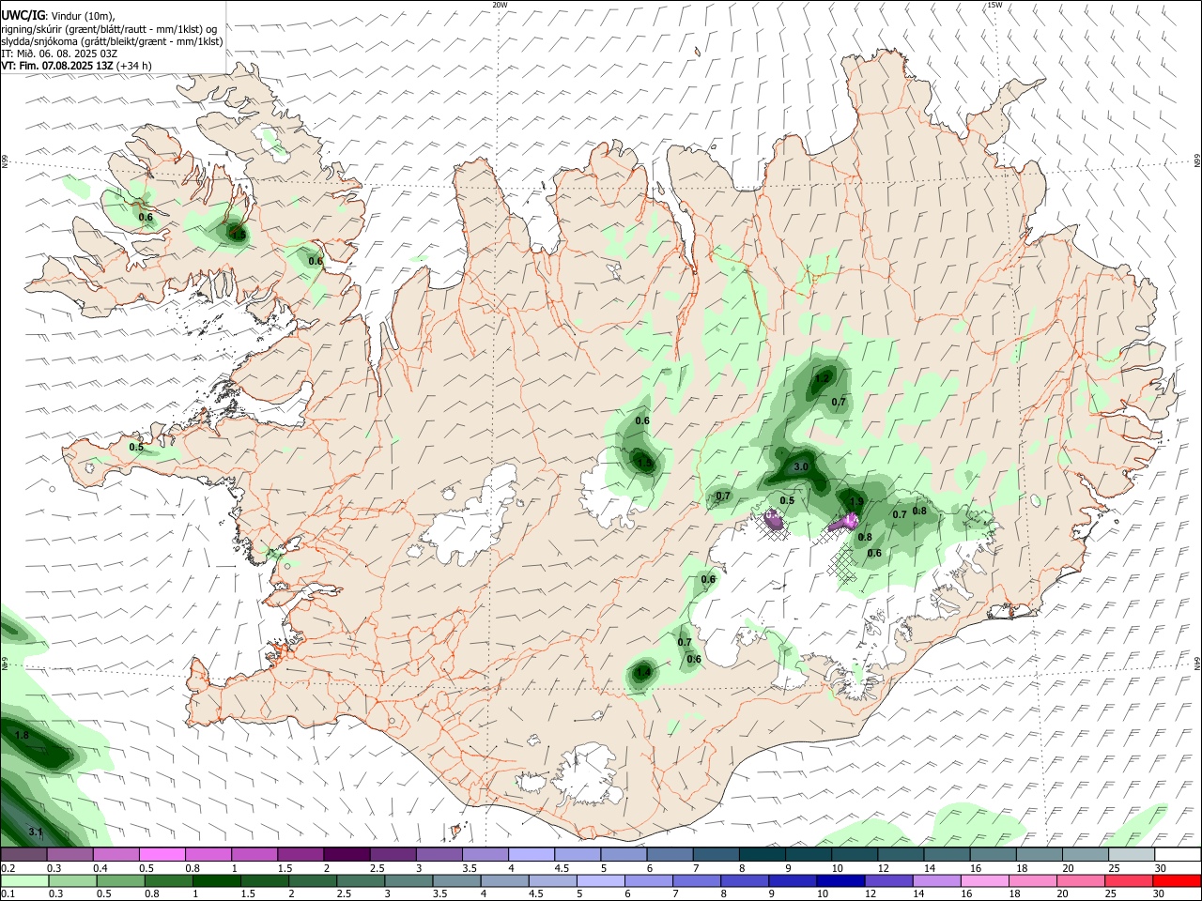Select the 14–16 grey-teal swatch on upper scale
The height and width of the screenshot is (901, 1202).
[947, 855]
